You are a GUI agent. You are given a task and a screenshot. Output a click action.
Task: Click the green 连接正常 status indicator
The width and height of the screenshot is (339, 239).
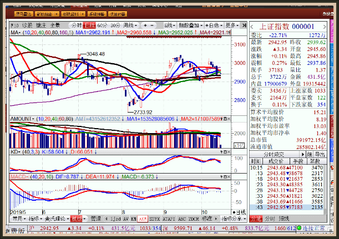pyautogui.click(x=299, y=228)
